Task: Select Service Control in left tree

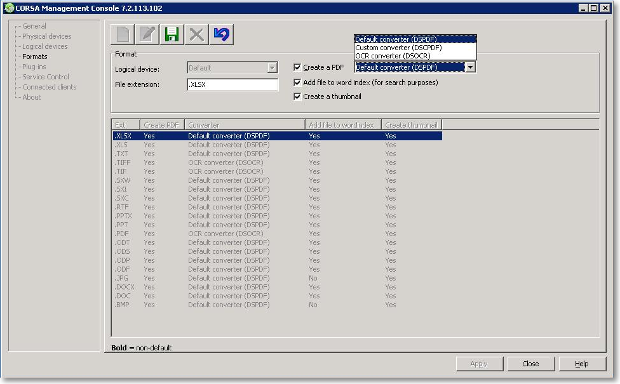Action: [46, 77]
